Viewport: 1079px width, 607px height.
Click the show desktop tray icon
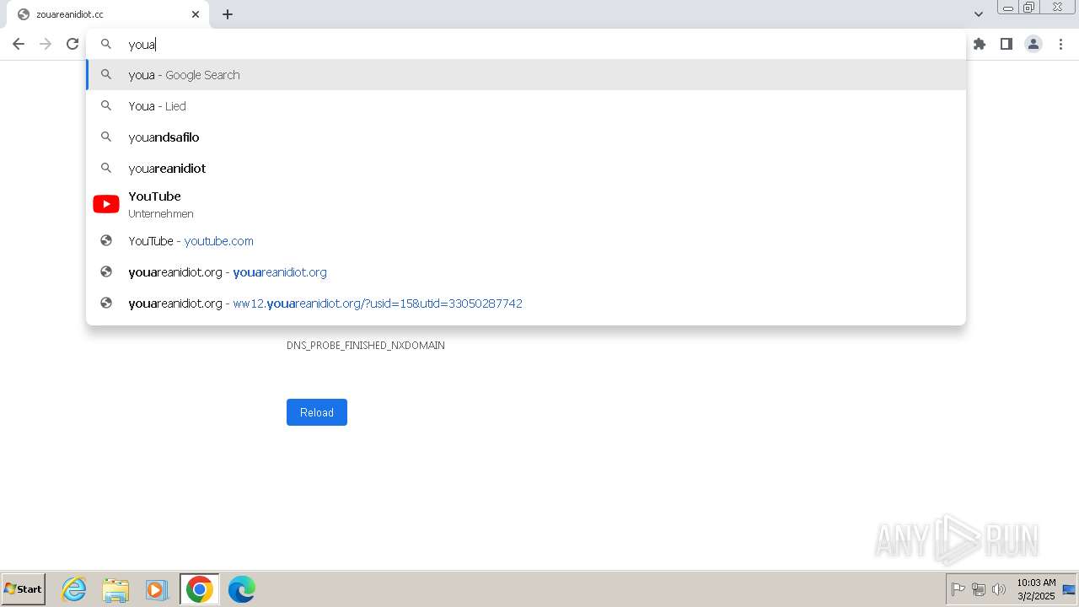coord(1069,589)
